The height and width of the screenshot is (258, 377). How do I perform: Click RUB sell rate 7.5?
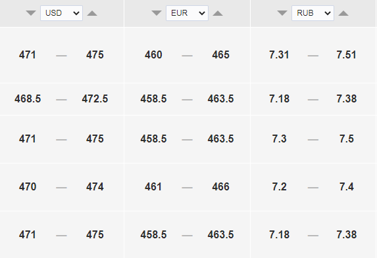tap(347, 139)
